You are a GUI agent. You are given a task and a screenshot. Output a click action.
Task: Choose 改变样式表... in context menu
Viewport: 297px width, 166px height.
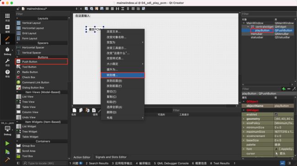[x=122, y=58]
